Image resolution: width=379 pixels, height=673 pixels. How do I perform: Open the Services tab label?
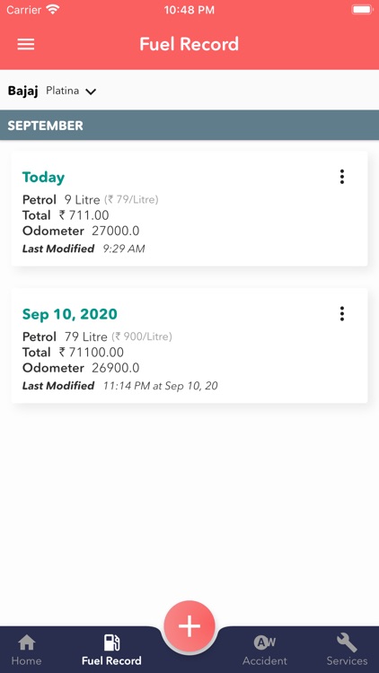(x=347, y=660)
